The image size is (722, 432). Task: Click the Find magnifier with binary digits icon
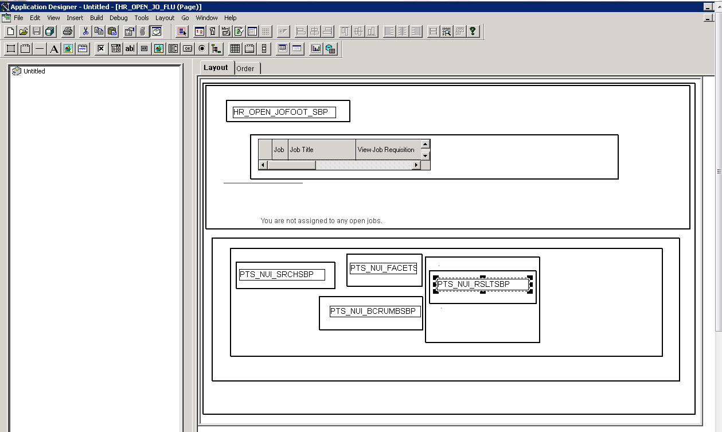(447, 31)
